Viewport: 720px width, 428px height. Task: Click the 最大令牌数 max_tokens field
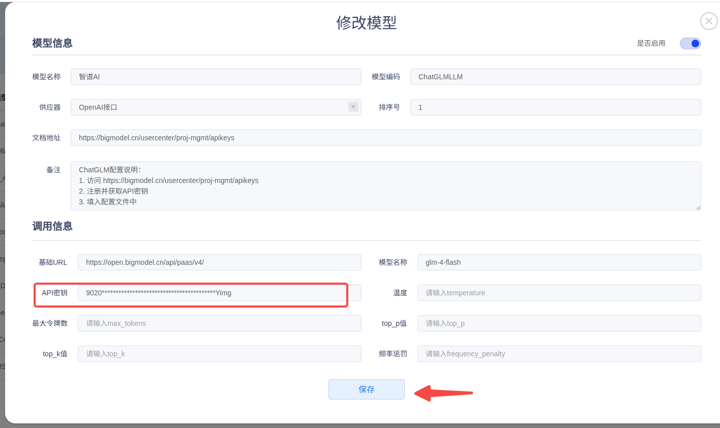pos(219,323)
